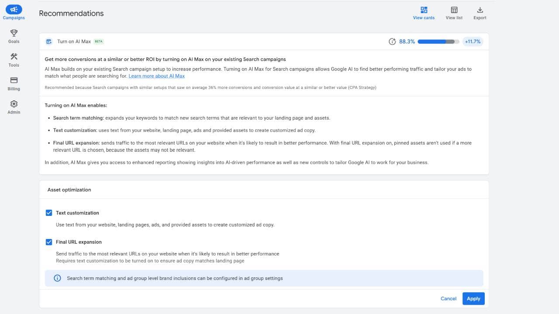
Task: Click the BETA badge next to AI Max
Action: point(98,41)
